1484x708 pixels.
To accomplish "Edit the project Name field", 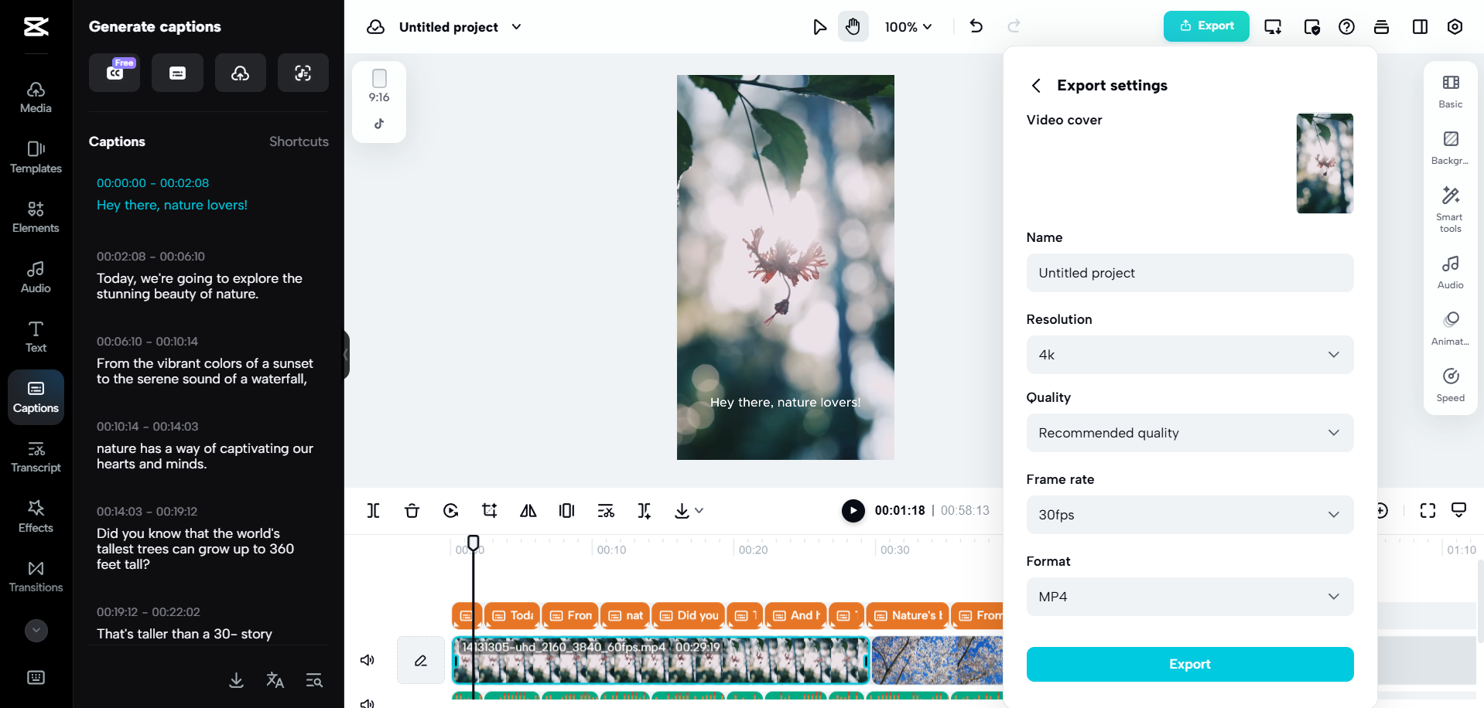I will (1190, 273).
